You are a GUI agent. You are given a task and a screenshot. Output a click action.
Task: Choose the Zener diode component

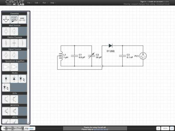click(14, 79)
